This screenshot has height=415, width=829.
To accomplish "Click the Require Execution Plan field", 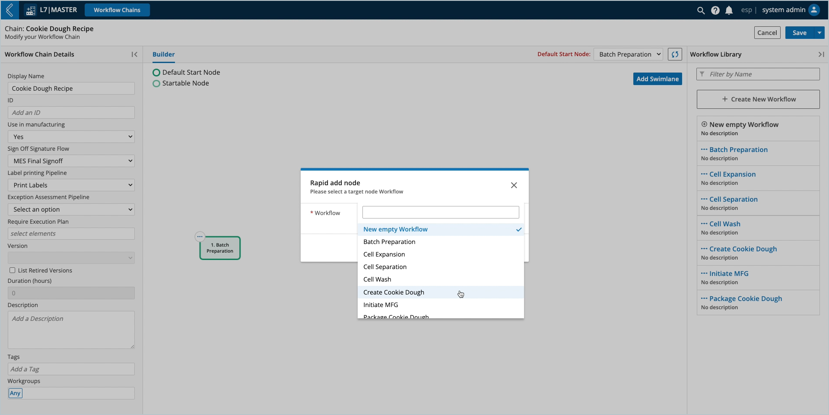I will 71,234.
